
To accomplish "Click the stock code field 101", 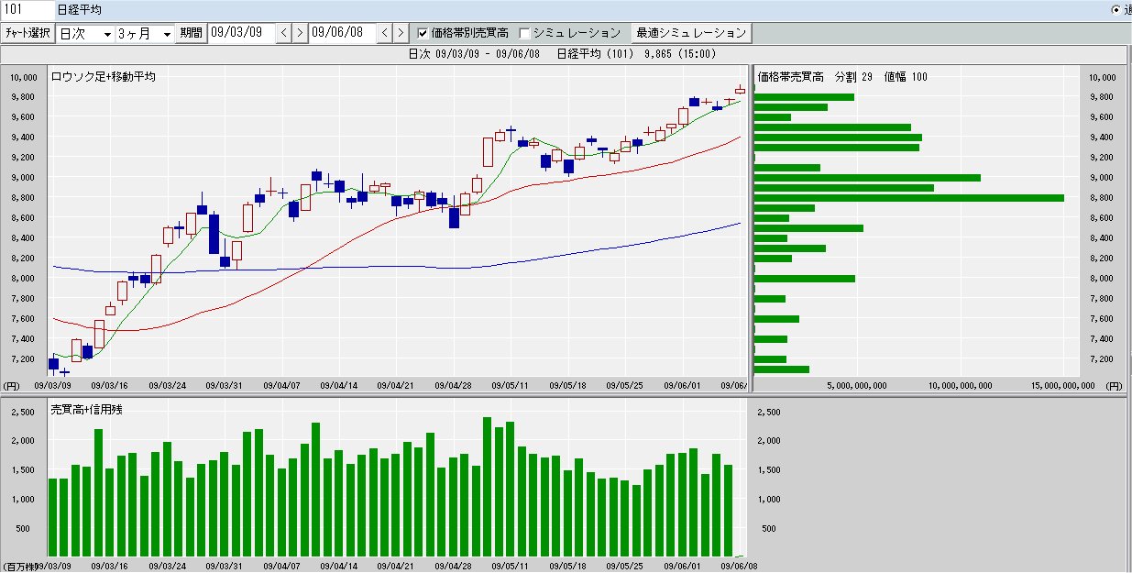I will [26, 10].
